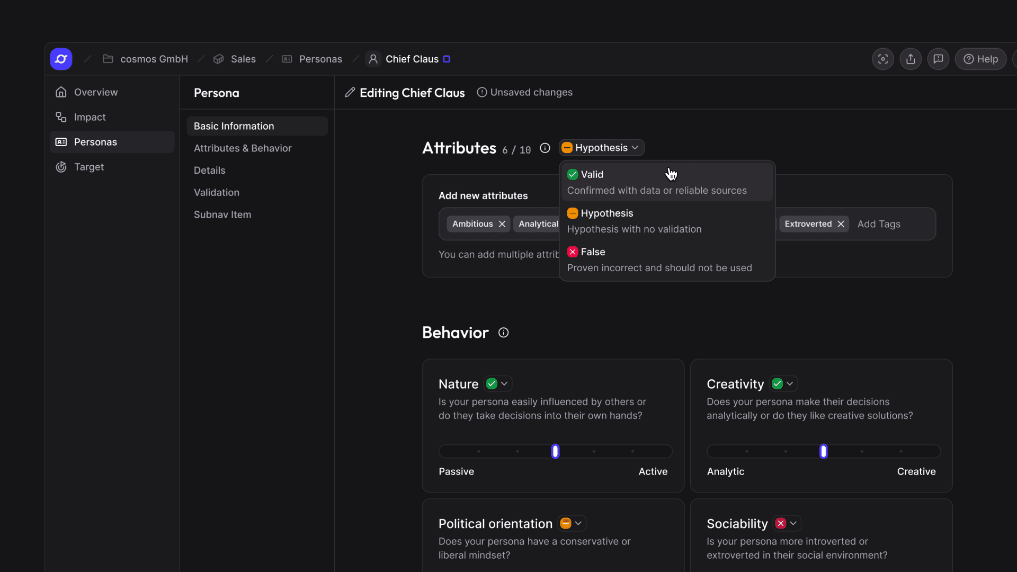Collapse the Hypothesis status dropdown
1017x572 pixels.
(x=601, y=148)
